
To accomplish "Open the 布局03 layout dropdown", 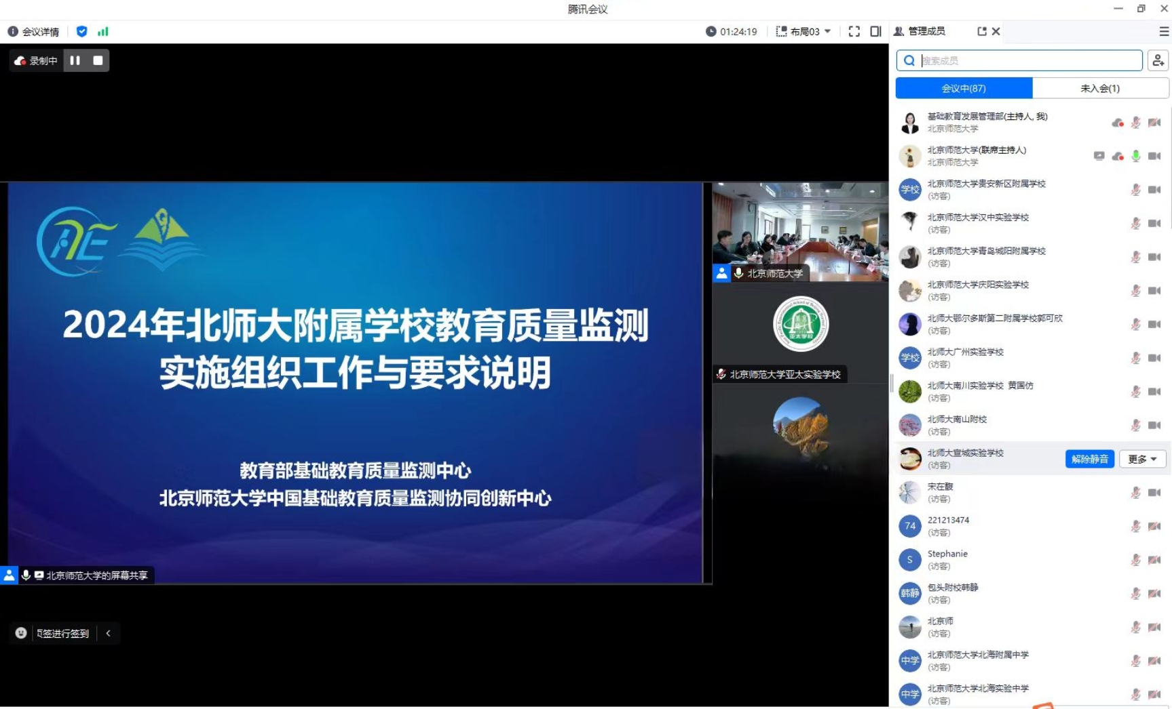I will [804, 31].
